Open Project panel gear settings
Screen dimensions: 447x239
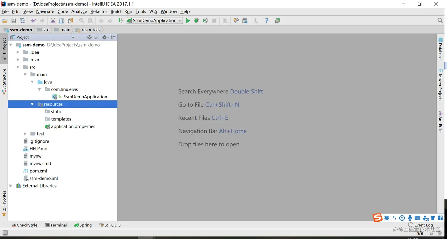point(105,37)
